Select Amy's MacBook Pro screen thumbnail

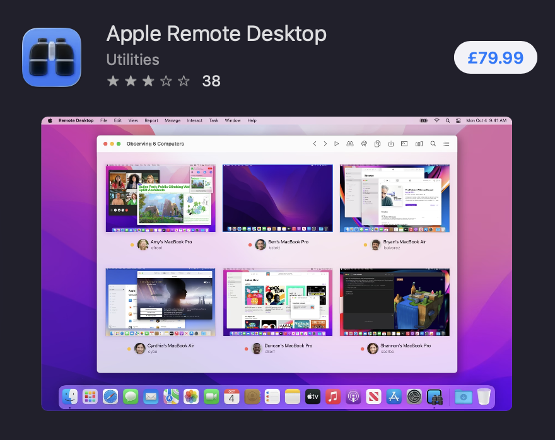tap(161, 198)
